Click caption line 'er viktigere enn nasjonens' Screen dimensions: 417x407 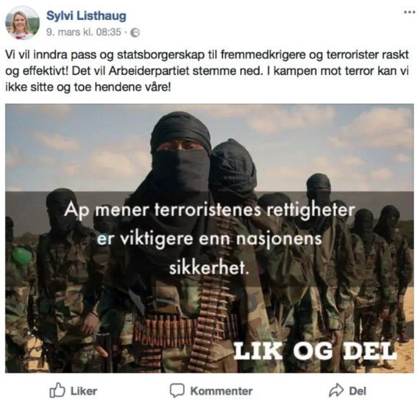[209, 239]
